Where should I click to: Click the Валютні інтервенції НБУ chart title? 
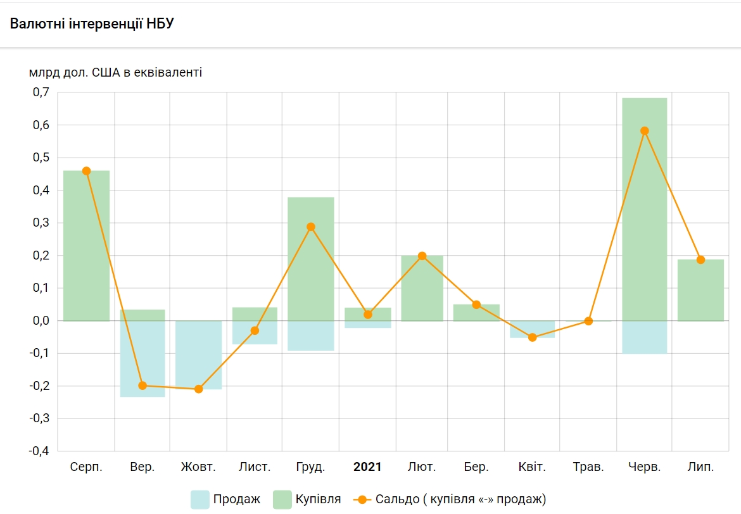coord(92,24)
